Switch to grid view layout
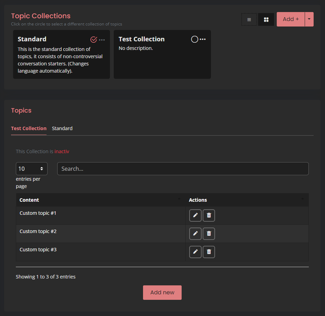This screenshot has height=316, width=325. click(266, 20)
